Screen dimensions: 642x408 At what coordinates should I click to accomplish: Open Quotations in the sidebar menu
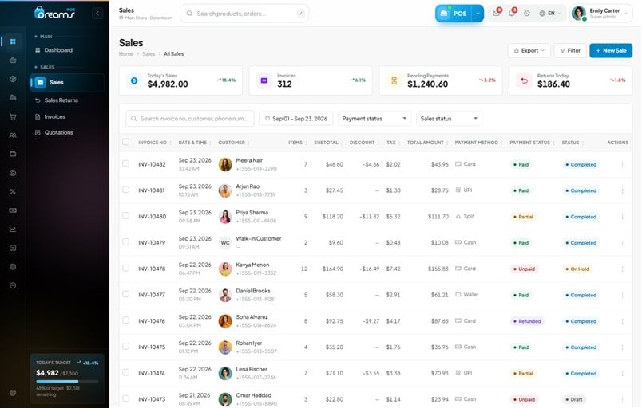[58, 132]
